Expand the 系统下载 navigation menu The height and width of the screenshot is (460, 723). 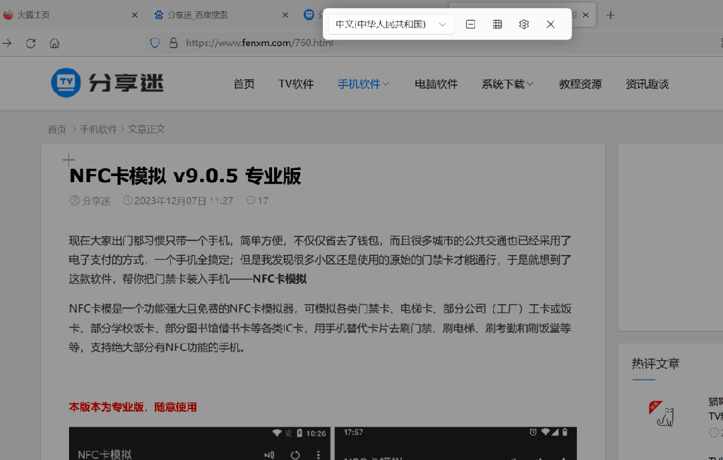(503, 83)
